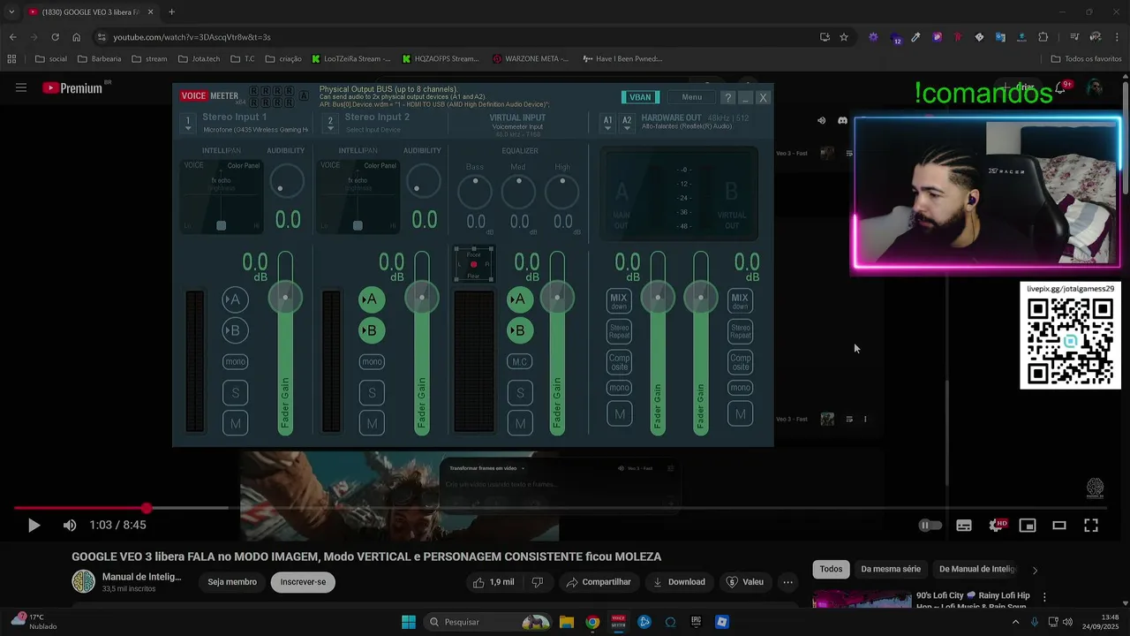Open the VBAN settings in Voicemeeter
This screenshot has height=636, width=1130.
click(640, 97)
